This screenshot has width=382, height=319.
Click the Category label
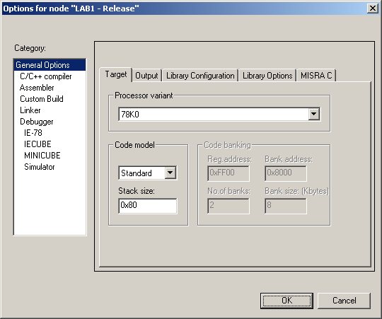(30, 48)
